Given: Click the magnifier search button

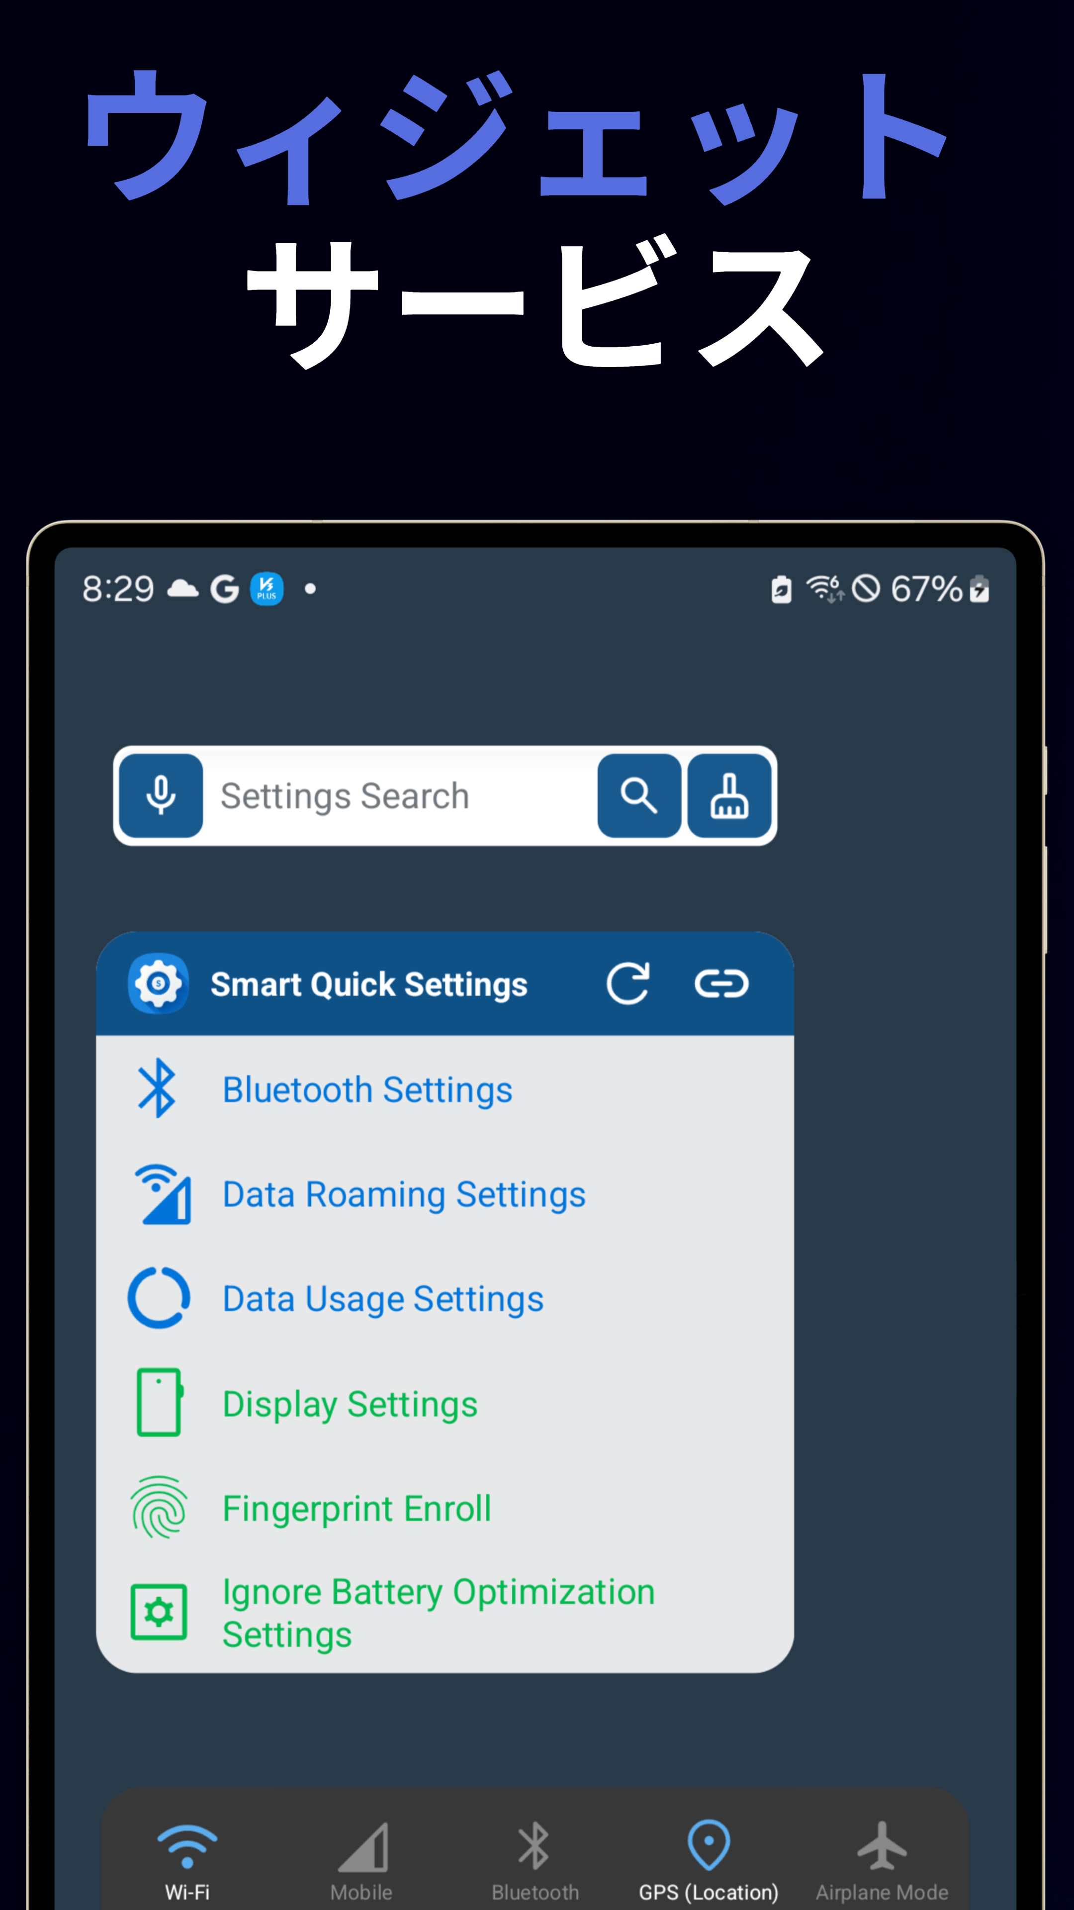Looking at the screenshot, I should pyautogui.click(x=639, y=796).
